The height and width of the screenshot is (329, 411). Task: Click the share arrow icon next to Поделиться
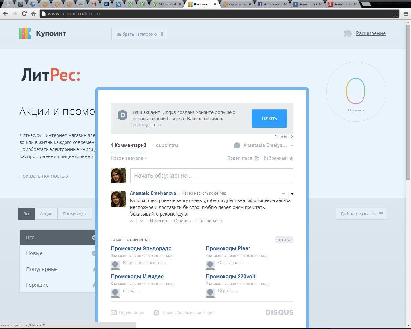coord(257,158)
